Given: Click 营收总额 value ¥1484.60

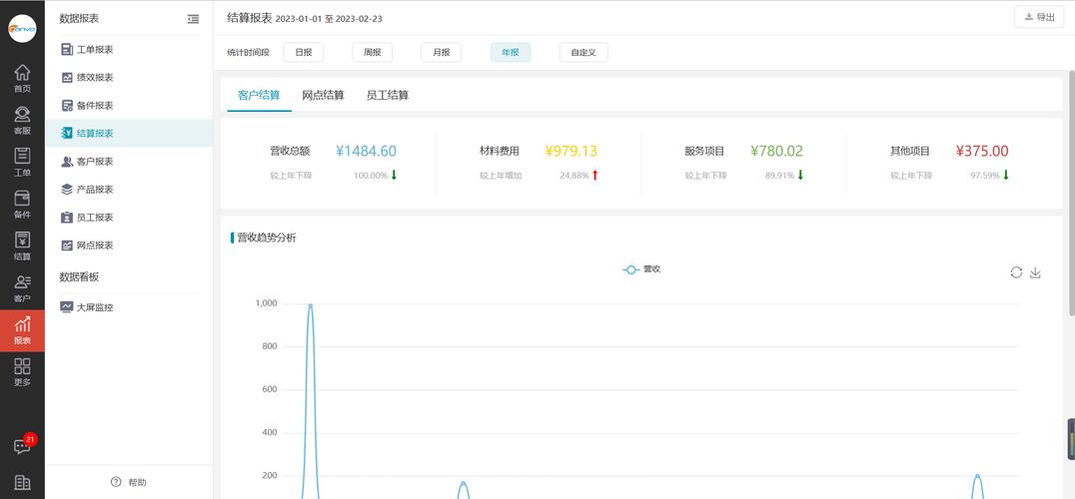Looking at the screenshot, I should tap(366, 152).
